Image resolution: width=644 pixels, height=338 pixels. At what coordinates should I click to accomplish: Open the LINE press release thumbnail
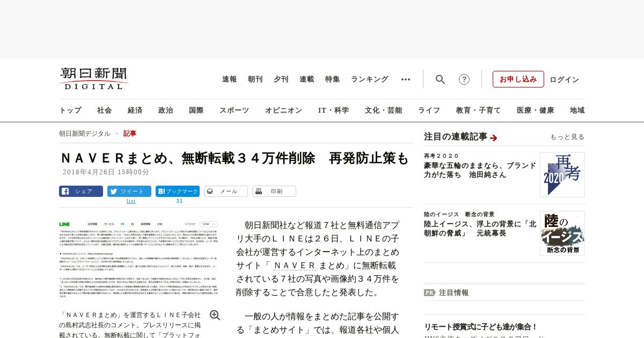point(140,261)
